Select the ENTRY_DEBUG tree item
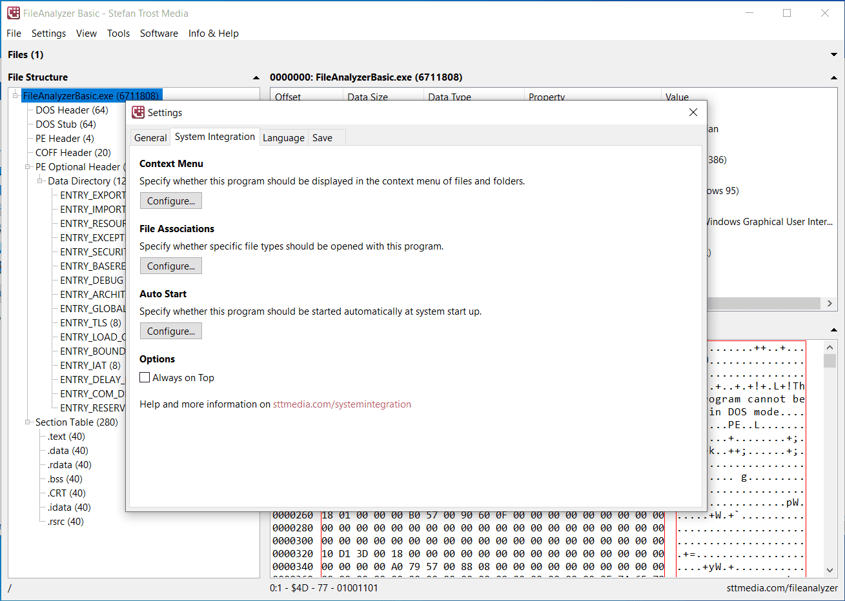This screenshot has height=601, width=845. tap(92, 280)
